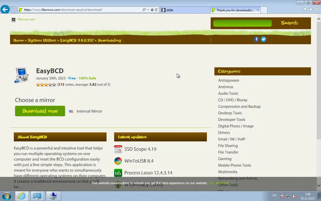Screen dimensions: 321x201
Task: Open the FileCroco Twitter icon
Action: [x=263, y=39]
